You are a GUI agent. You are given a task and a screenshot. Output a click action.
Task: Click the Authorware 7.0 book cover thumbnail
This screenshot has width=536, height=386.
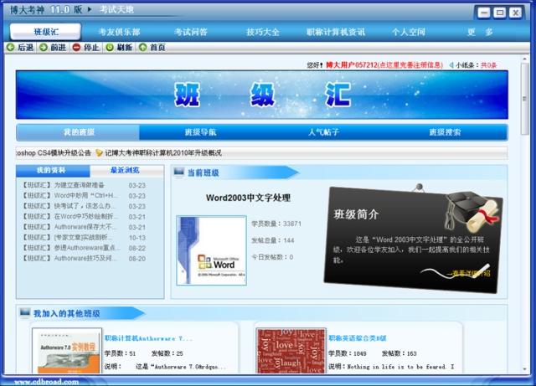tap(65, 352)
